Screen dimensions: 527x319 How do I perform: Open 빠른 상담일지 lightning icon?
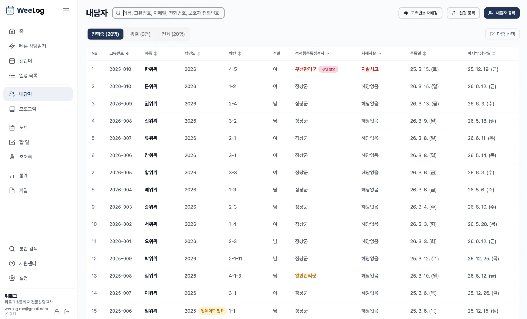[12, 46]
